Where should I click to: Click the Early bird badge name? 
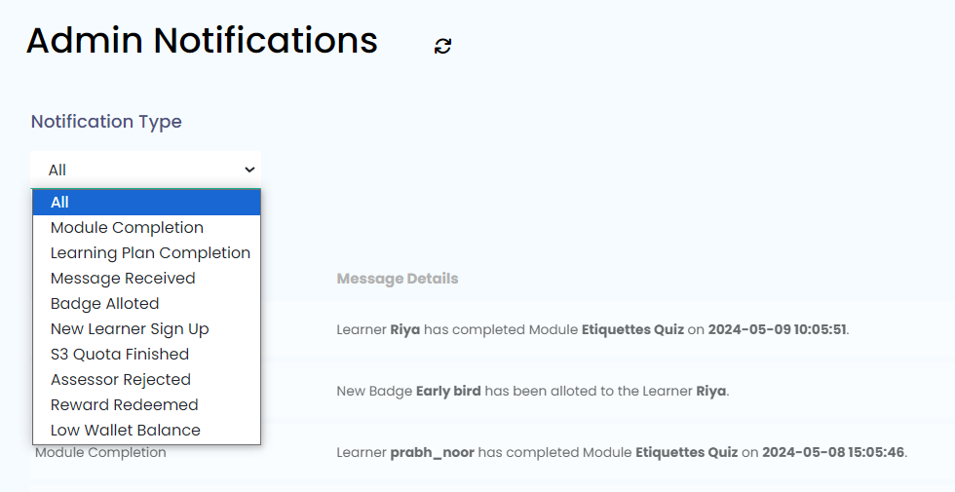coord(448,392)
